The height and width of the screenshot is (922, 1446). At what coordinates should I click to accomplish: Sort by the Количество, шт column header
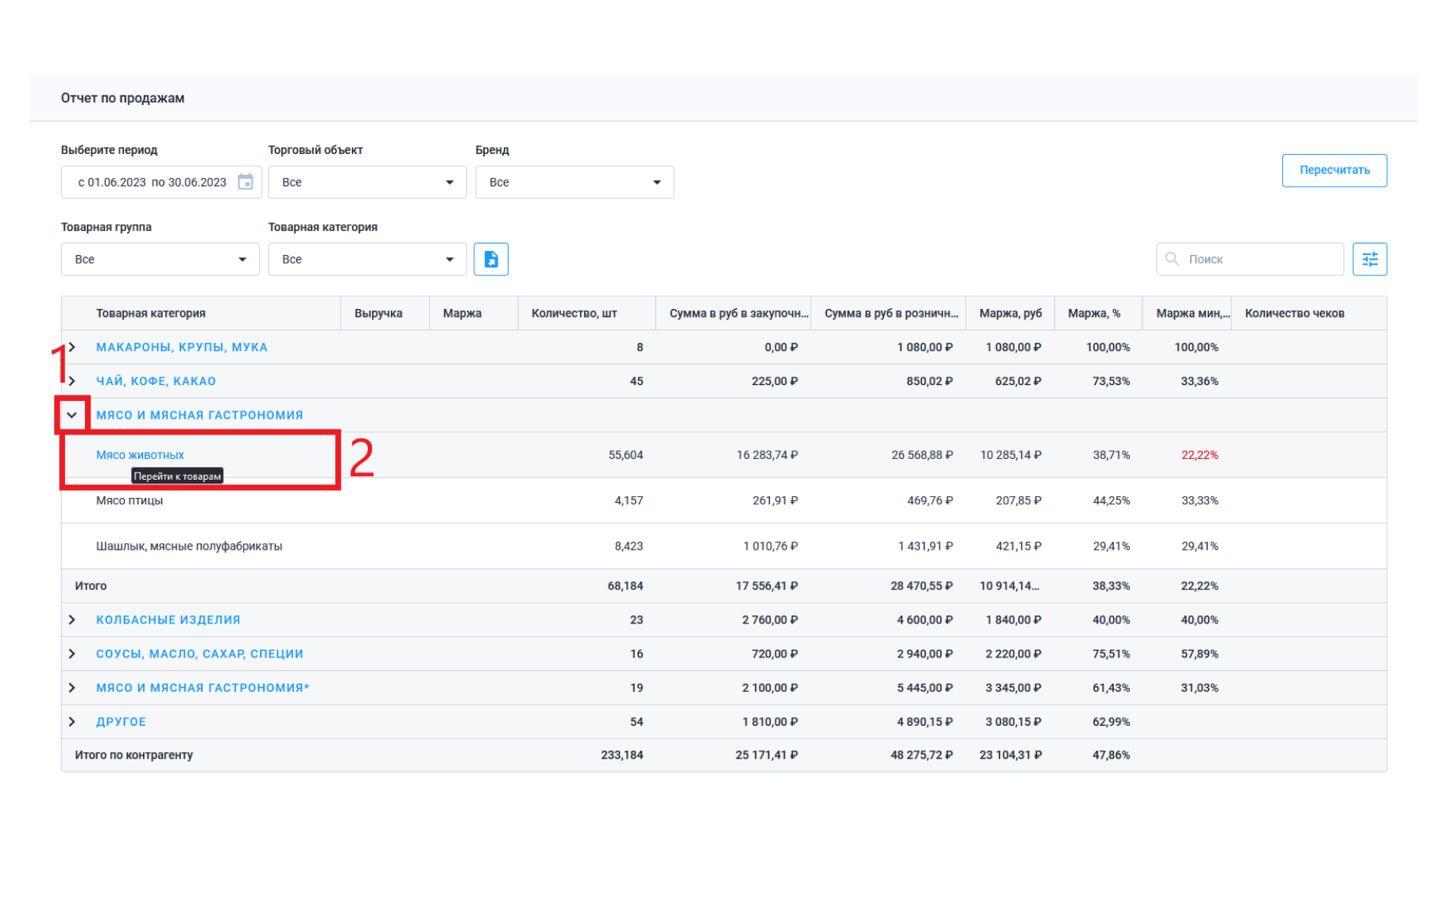tap(574, 314)
